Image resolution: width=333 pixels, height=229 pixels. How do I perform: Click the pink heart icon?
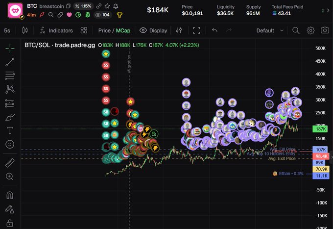pyautogui.click(x=69, y=15)
